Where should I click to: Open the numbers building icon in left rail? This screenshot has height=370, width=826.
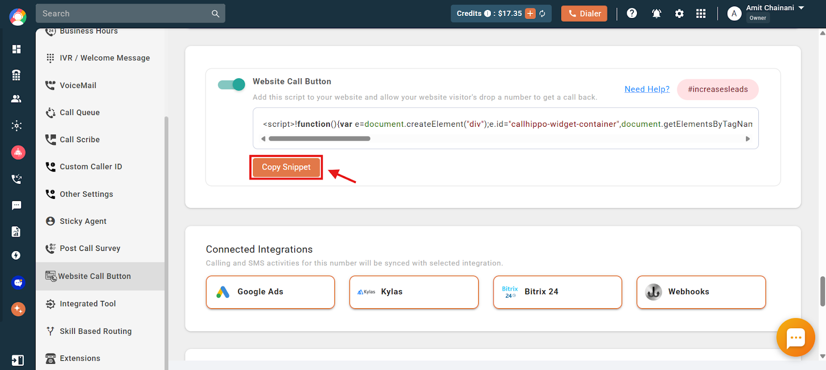17,75
